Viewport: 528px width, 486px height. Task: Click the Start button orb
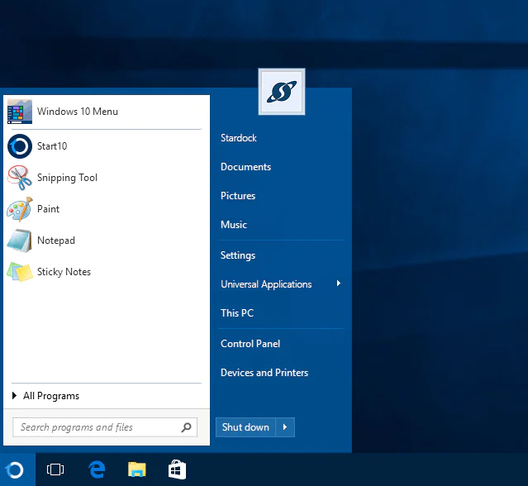pyautogui.click(x=16, y=469)
